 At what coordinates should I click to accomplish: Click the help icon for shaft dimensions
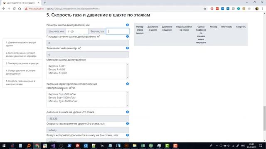click(x=128, y=25)
